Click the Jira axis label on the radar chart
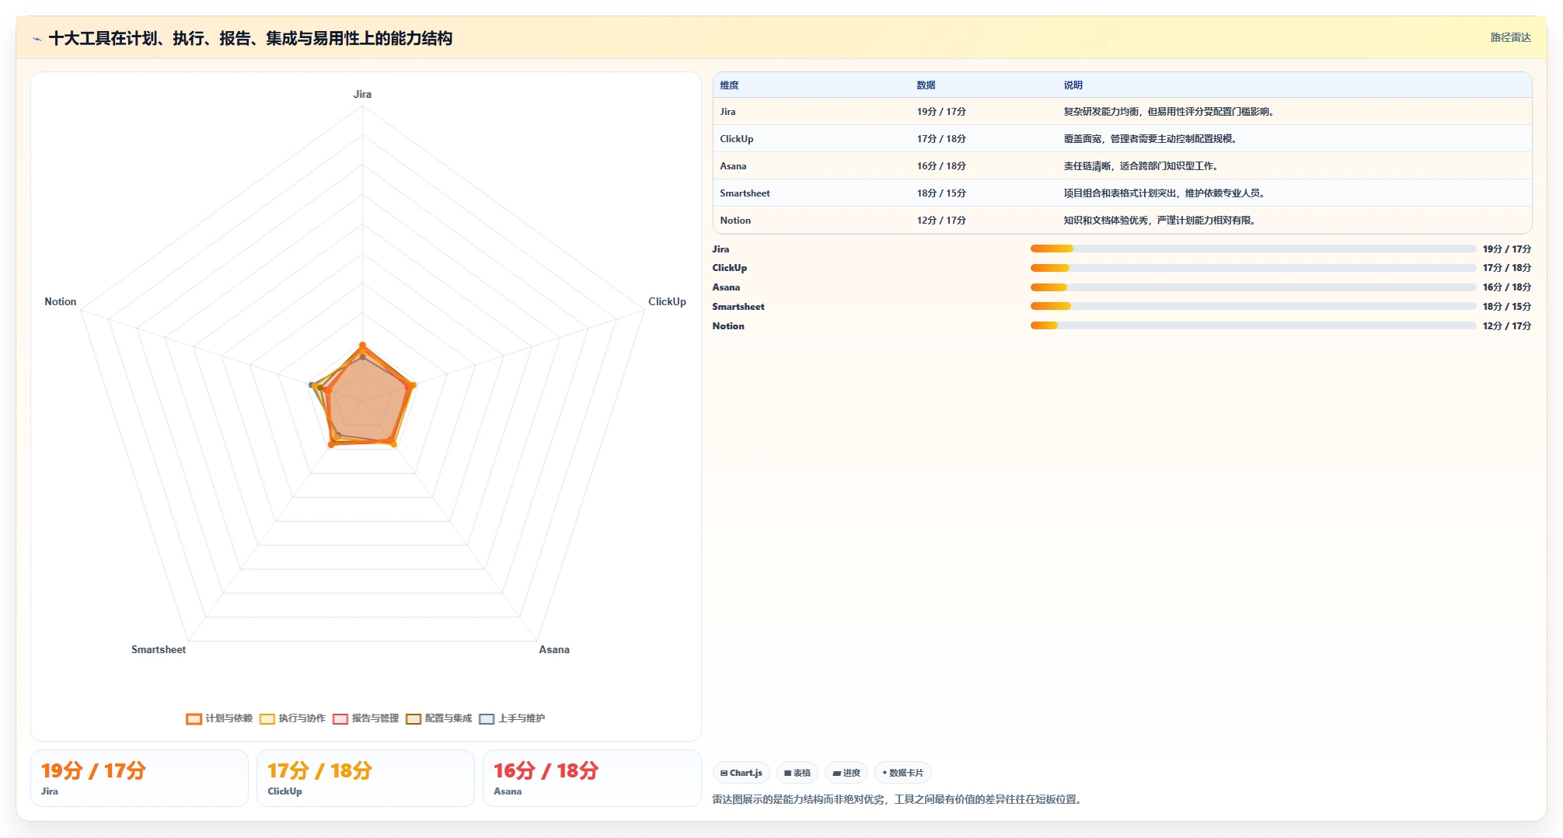1563x838 pixels. 362,94
